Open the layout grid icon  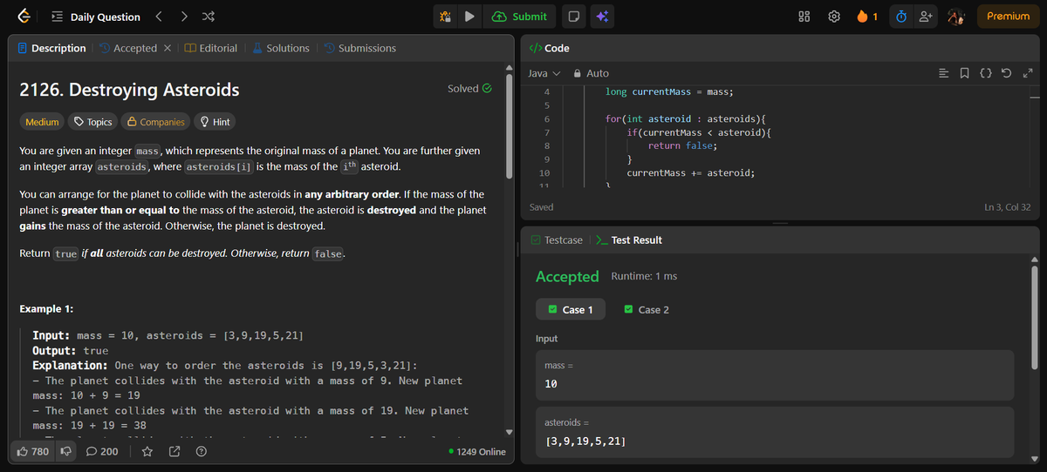tap(805, 17)
